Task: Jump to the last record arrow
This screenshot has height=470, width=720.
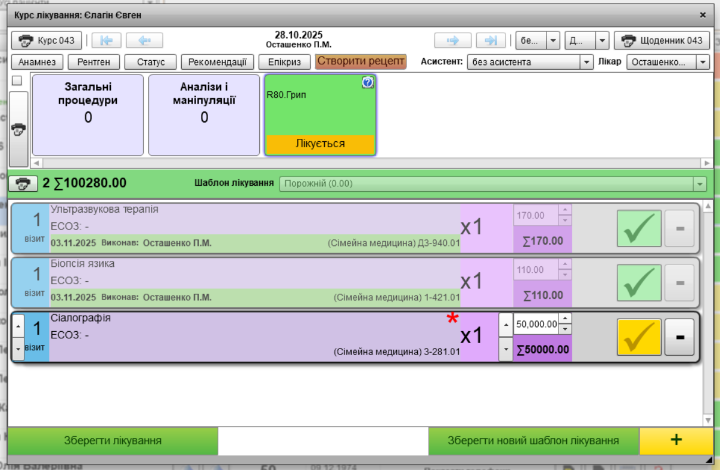Action: (x=491, y=41)
